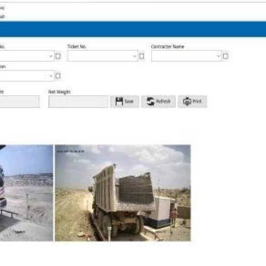
Task: Tick the checkbox beside Ticket No. field
Action: click(x=142, y=56)
